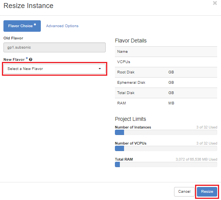Click the New Flavor help question-mark icon
This screenshot has height=200, width=221.
(x=31, y=59)
